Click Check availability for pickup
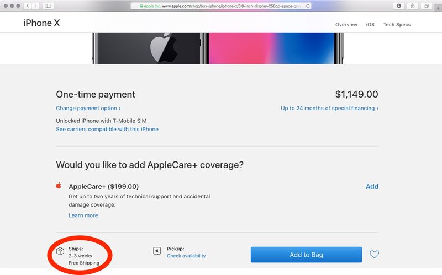 186,256
